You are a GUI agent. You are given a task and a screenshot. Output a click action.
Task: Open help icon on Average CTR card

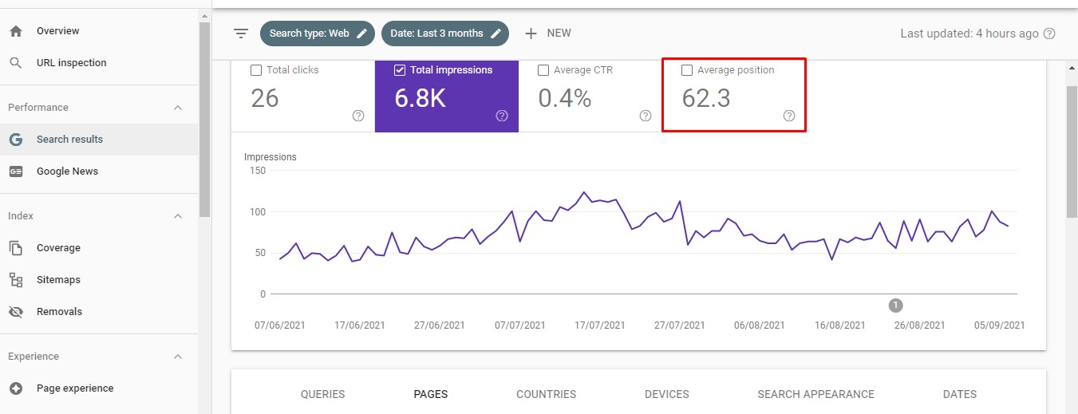pos(646,116)
